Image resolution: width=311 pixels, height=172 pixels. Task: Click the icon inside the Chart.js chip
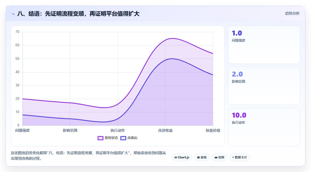pos(175,158)
